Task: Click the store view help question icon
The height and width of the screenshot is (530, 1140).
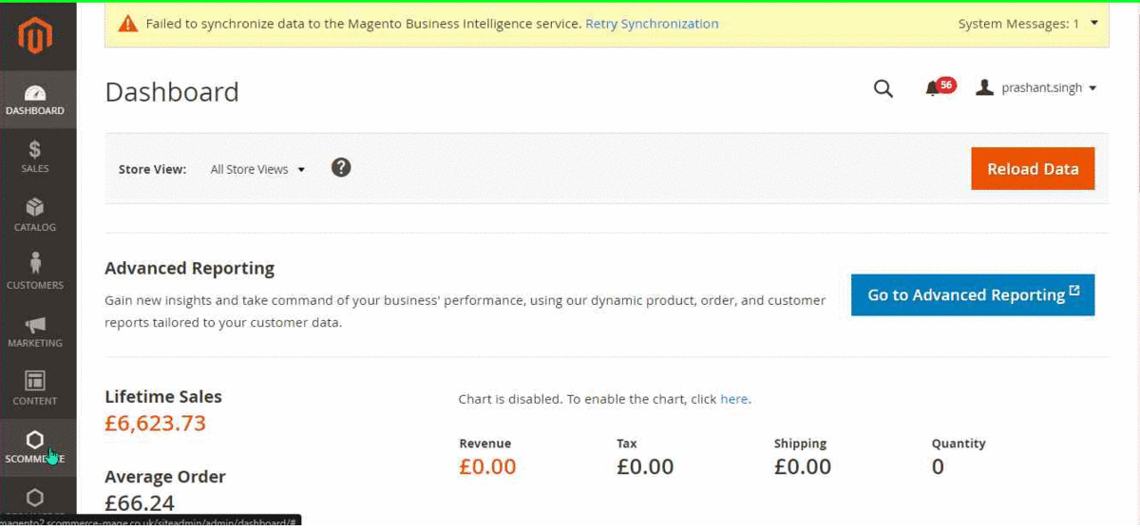Action: 341,168
